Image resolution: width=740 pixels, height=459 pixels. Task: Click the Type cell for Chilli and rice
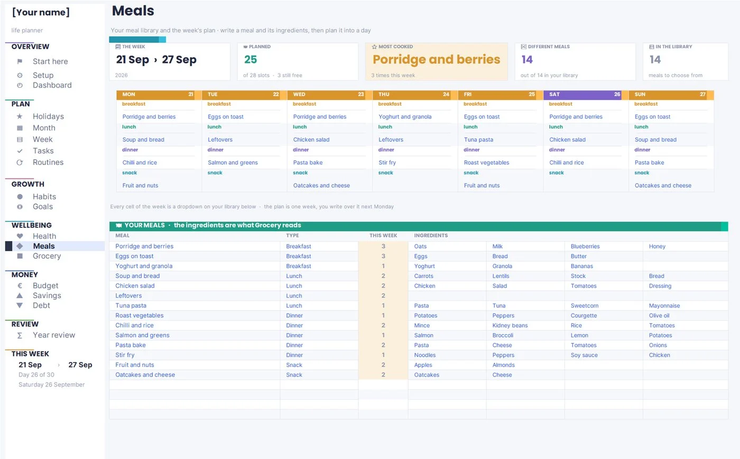pos(319,326)
